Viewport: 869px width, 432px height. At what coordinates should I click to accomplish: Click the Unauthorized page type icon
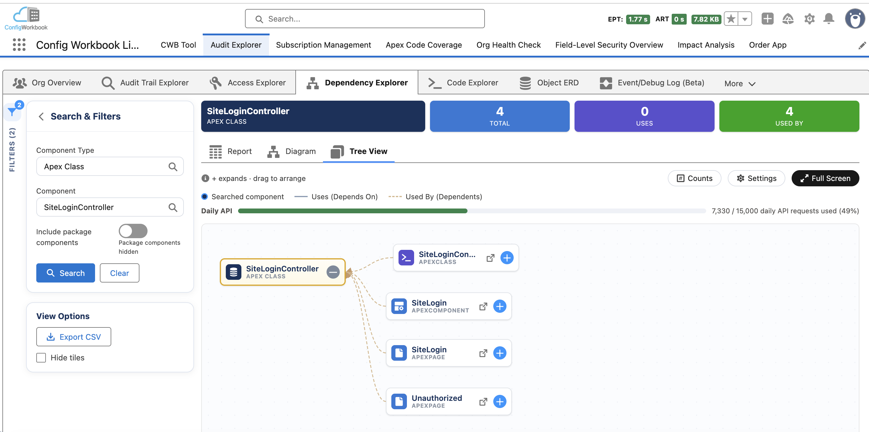[x=399, y=402]
